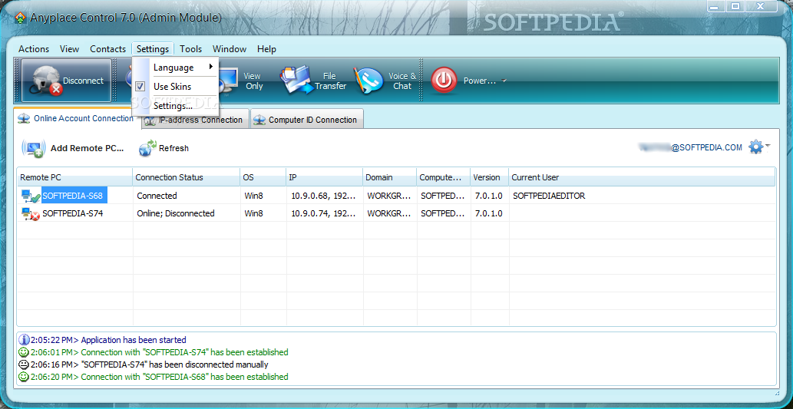Toggle the Use Skins checkbox
Screen dimensions: 793x409
pyautogui.click(x=140, y=87)
